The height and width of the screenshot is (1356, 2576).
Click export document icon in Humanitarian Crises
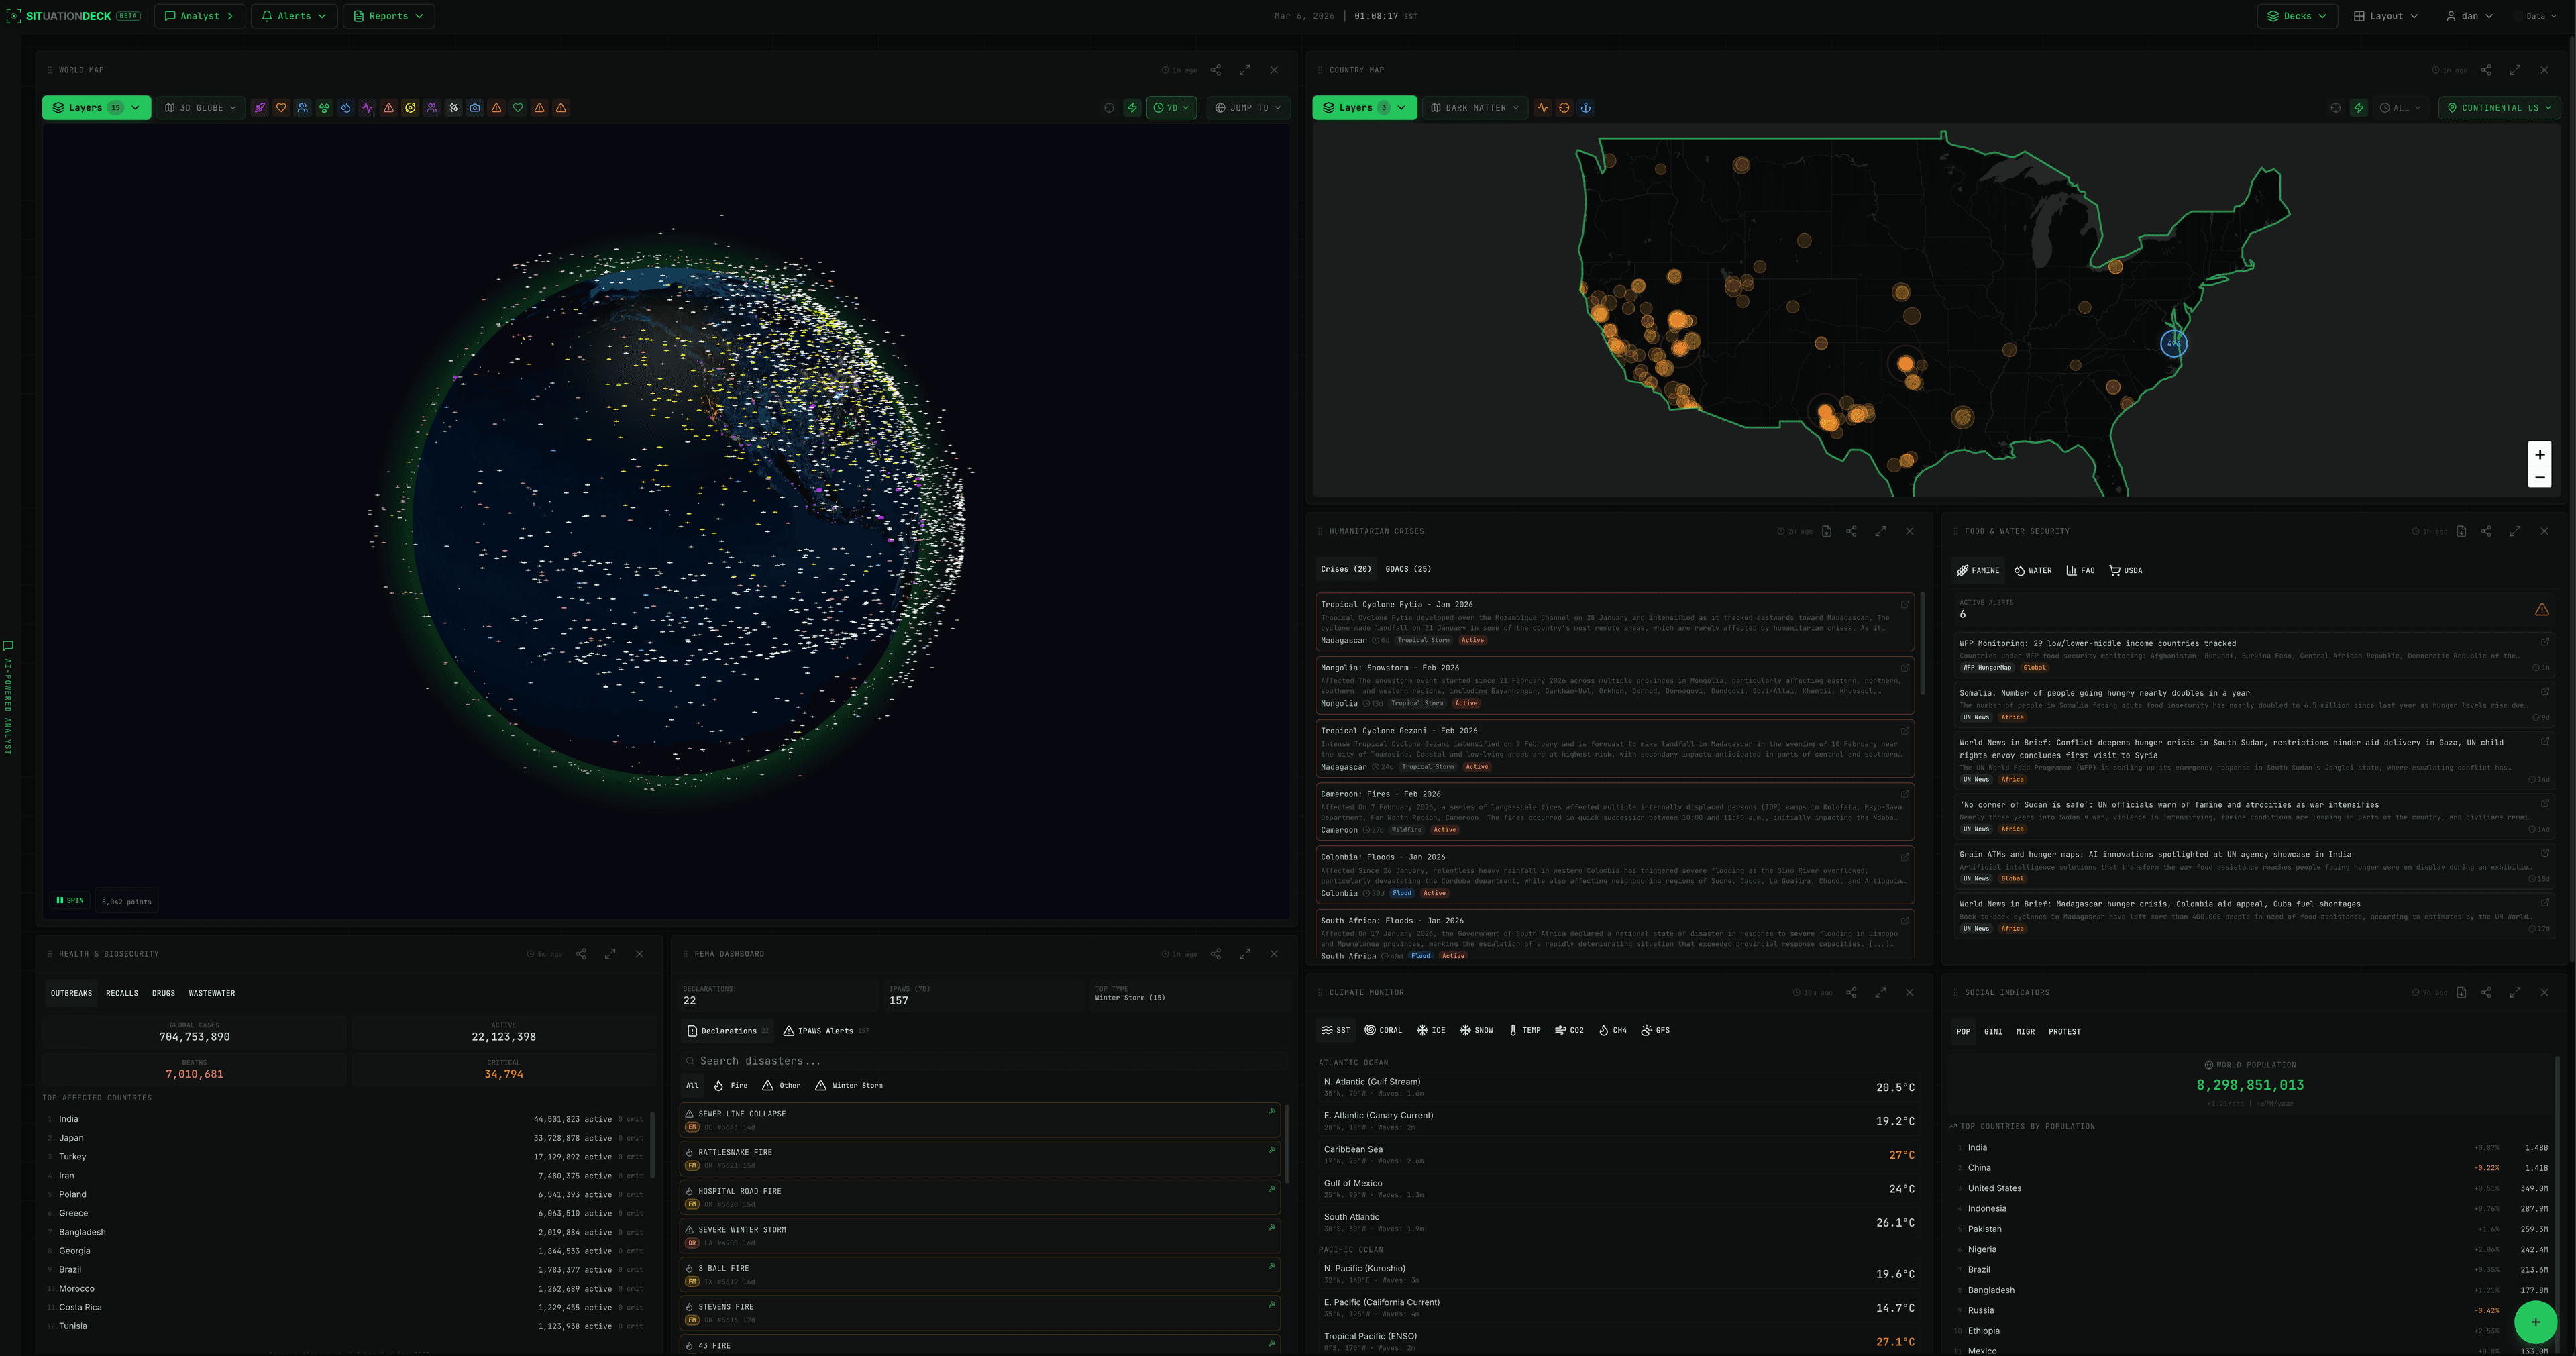pos(1826,531)
